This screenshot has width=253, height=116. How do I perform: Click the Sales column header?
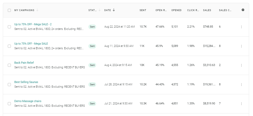pyautogui.click(x=207, y=10)
